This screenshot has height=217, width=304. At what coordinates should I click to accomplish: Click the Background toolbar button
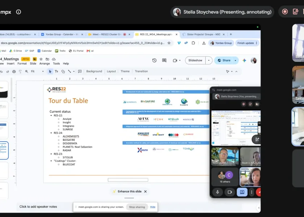tap(94, 71)
